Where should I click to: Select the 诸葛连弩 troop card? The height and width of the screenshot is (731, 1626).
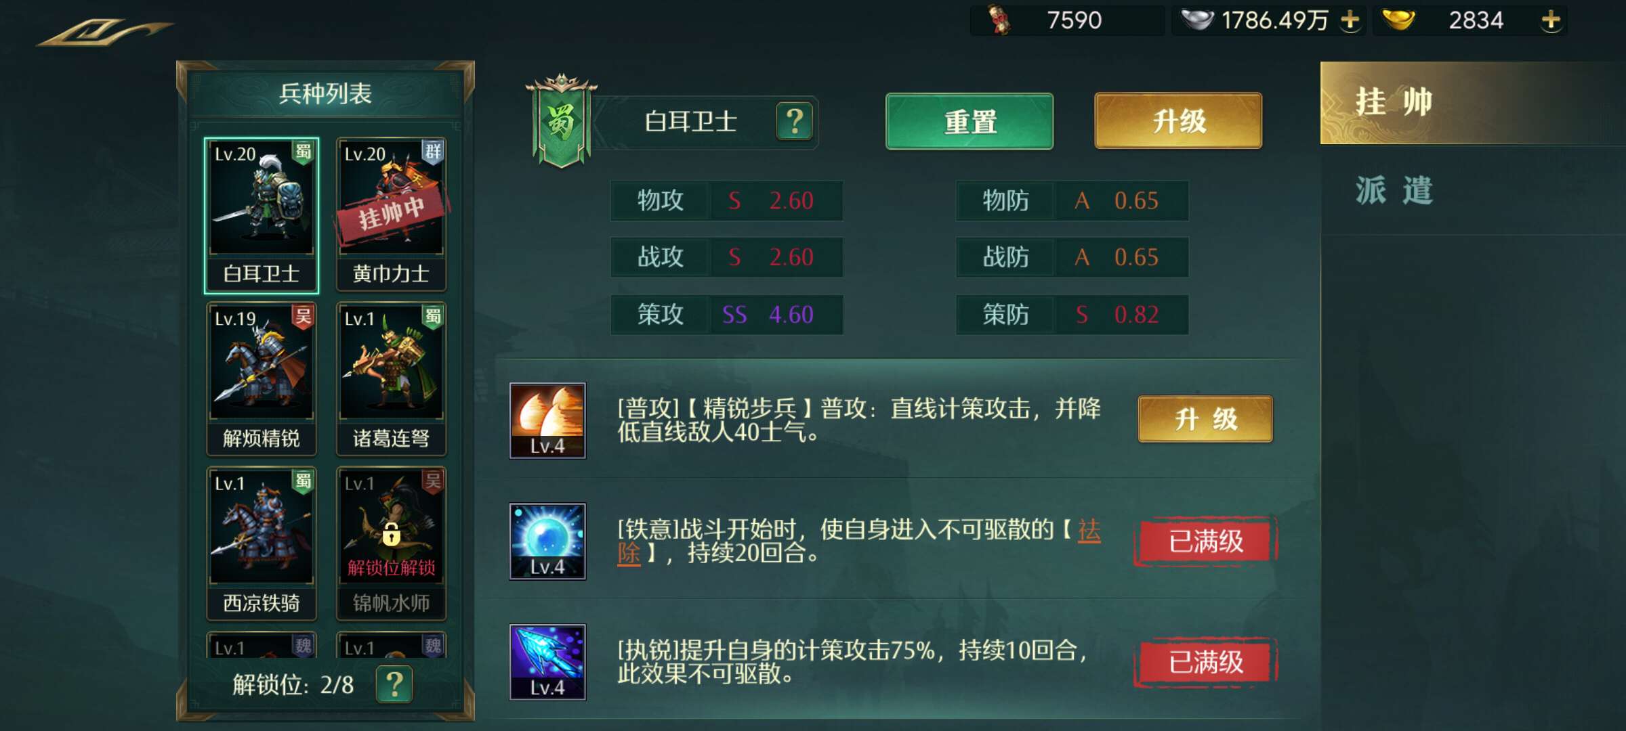click(391, 379)
